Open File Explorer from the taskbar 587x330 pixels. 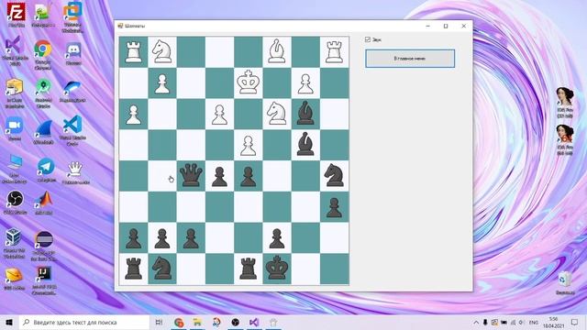(197, 322)
